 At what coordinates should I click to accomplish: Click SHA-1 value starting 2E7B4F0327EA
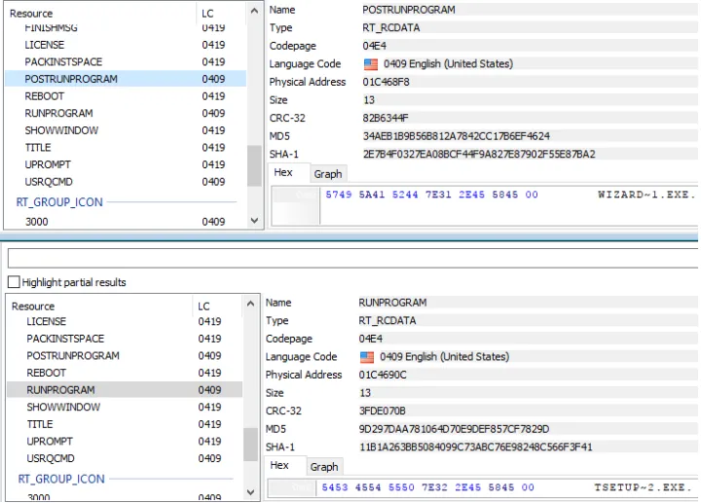[x=479, y=154]
